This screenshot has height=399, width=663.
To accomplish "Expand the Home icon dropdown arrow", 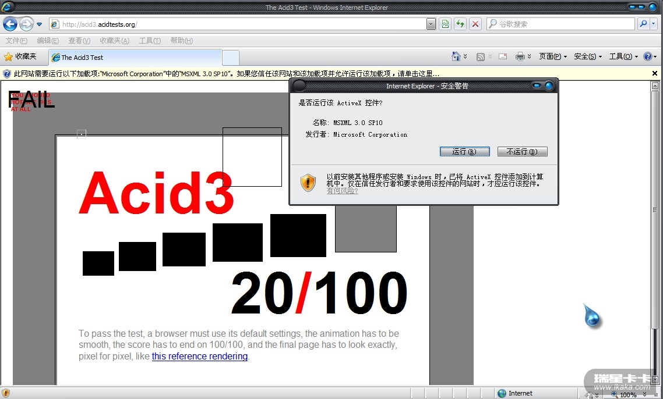I will (465, 56).
